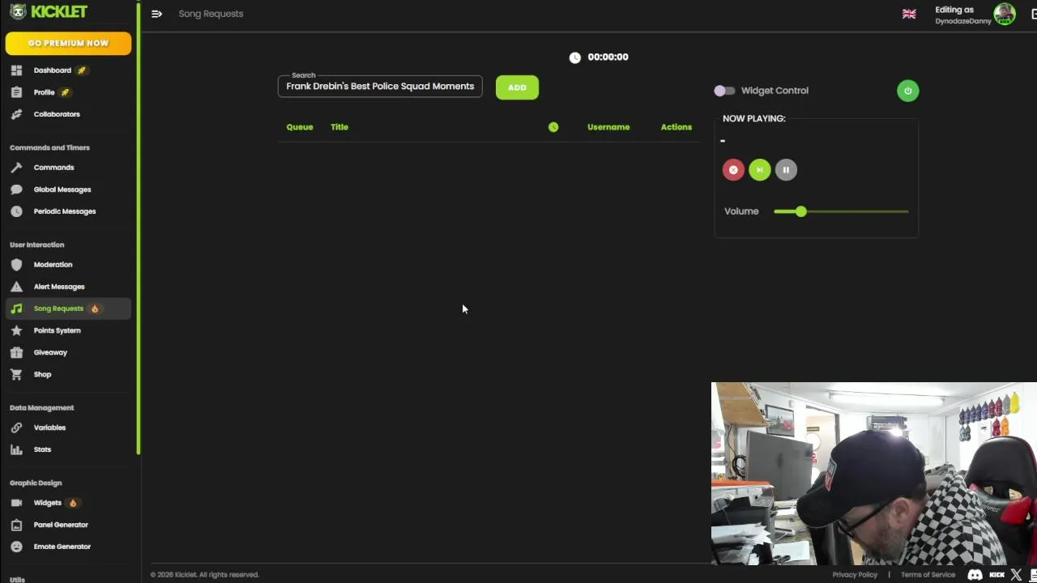Click the DynodazeDanny username text
The width and height of the screenshot is (1037, 583).
(963, 21)
